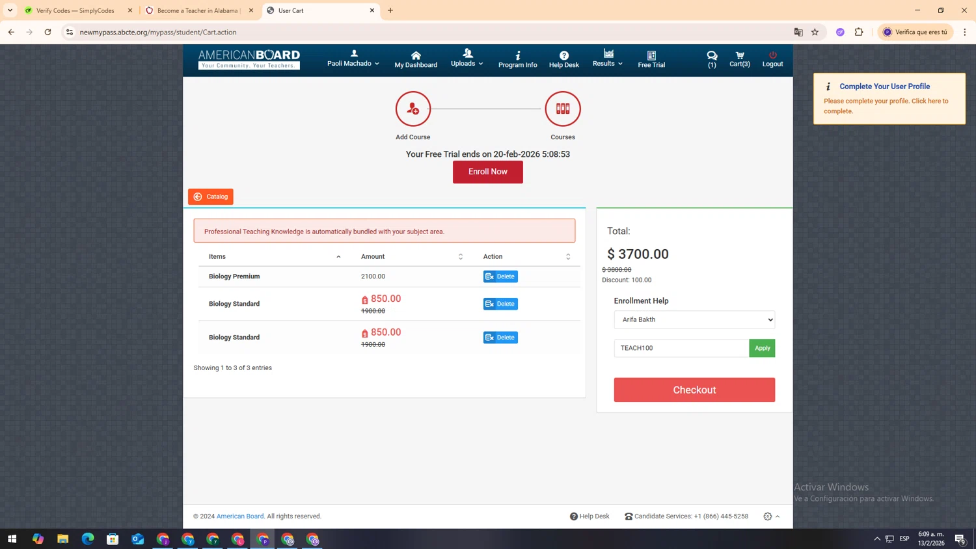
Task: Open Program Info page
Action: coord(517,59)
